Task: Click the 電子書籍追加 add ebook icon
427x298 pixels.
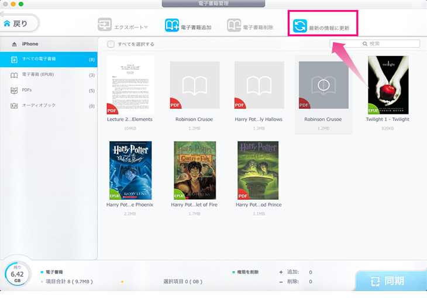Action: (x=172, y=25)
